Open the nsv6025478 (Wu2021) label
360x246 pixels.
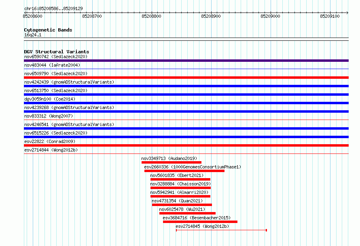click(182, 209)
